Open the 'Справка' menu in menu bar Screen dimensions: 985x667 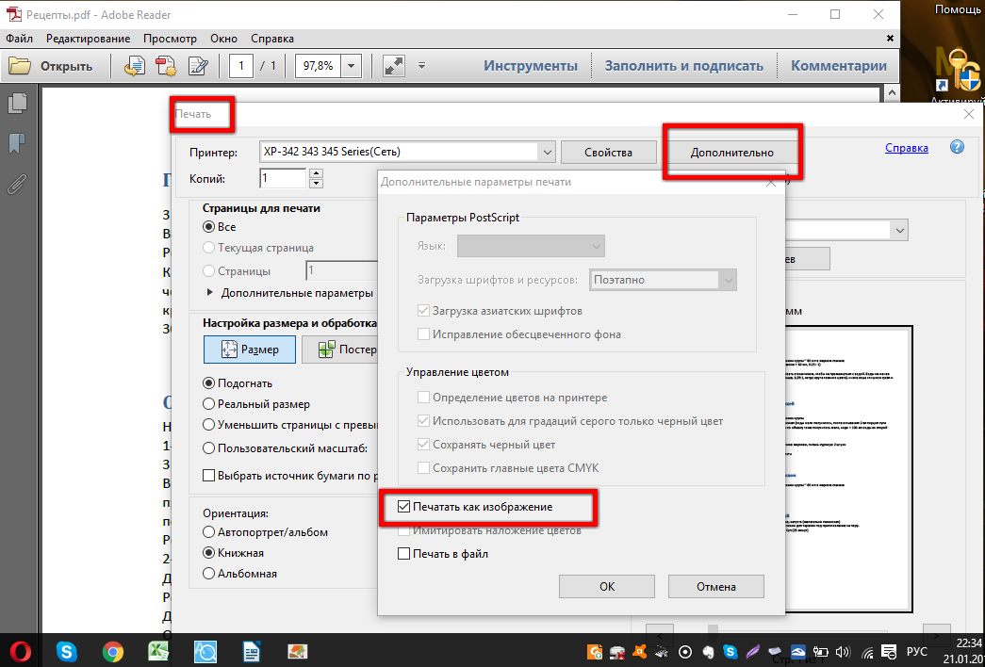point(272,39)
